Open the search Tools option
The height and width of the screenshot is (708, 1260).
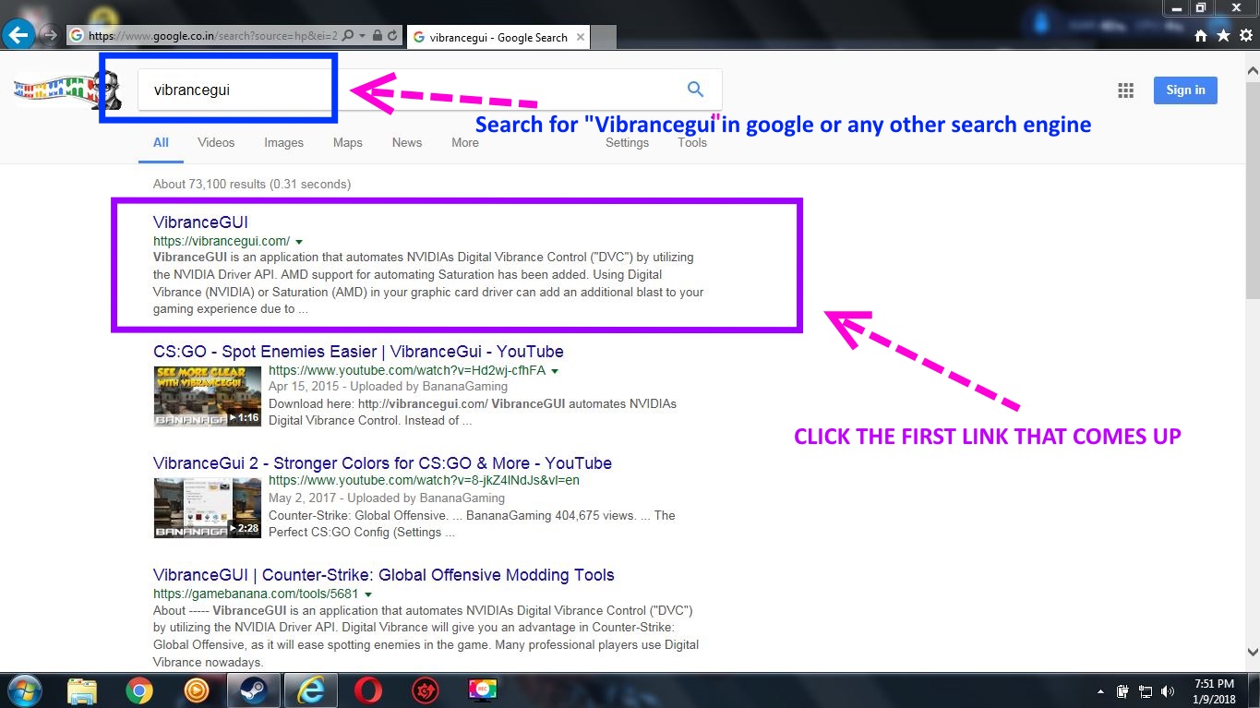click(x=692, y=143)
